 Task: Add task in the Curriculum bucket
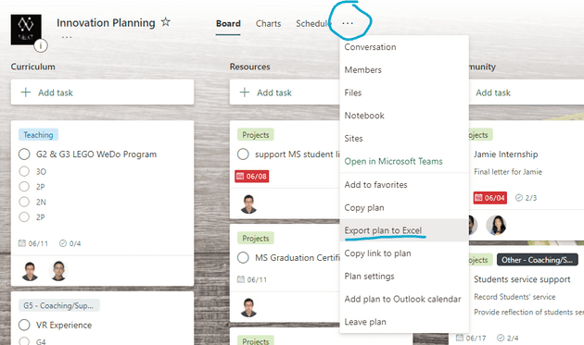click(x=102, y=92)
